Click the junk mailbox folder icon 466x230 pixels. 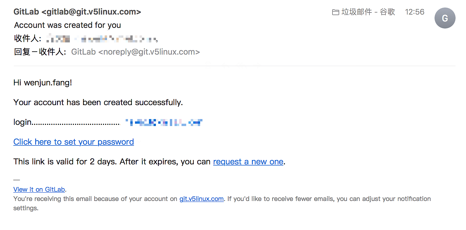click(335, 12)
